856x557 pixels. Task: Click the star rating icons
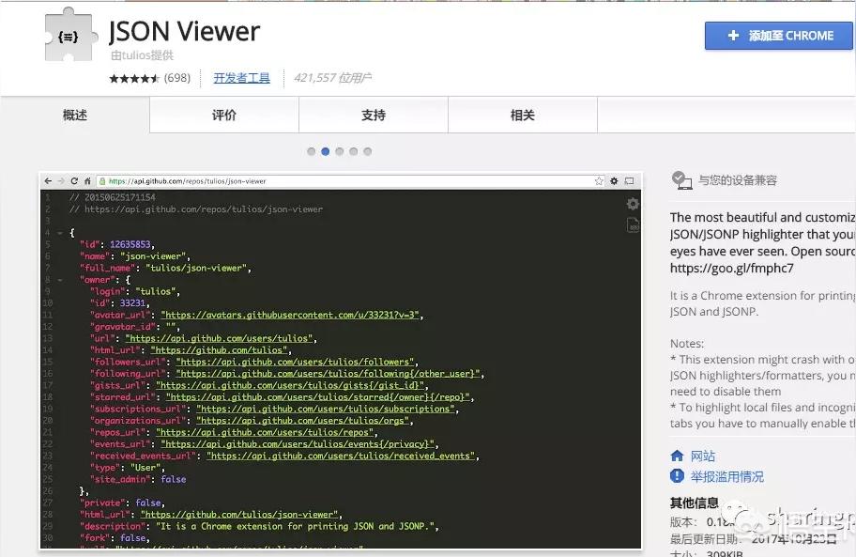point(134,79)
